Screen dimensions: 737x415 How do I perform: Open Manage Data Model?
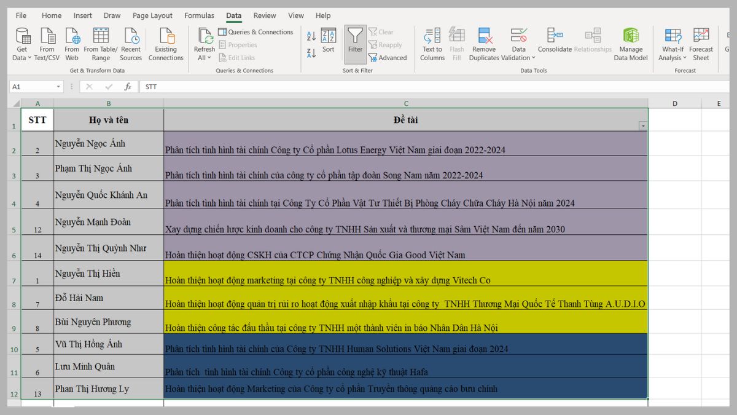coord(630,42)
